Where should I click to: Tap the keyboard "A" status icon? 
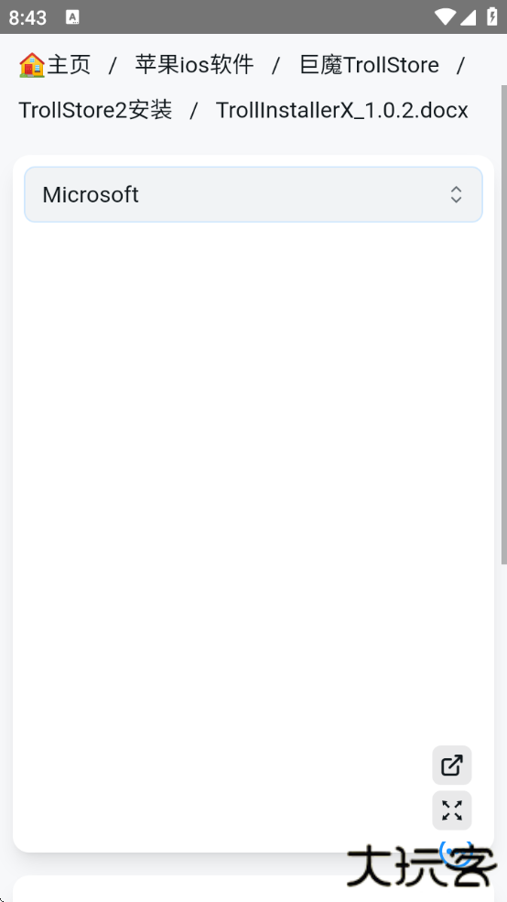[72, 17]
